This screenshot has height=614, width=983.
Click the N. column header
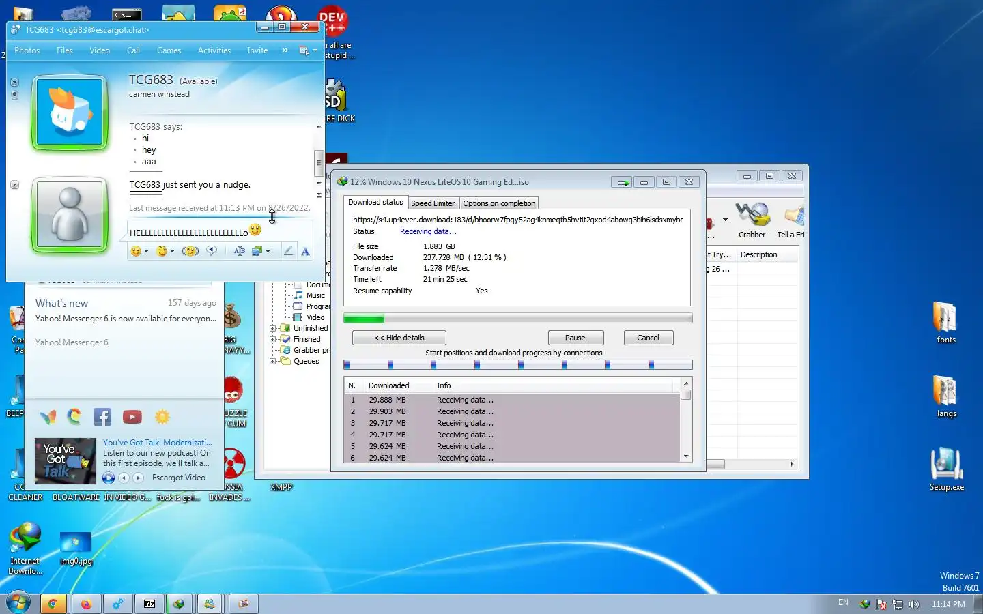pos(353,385)
